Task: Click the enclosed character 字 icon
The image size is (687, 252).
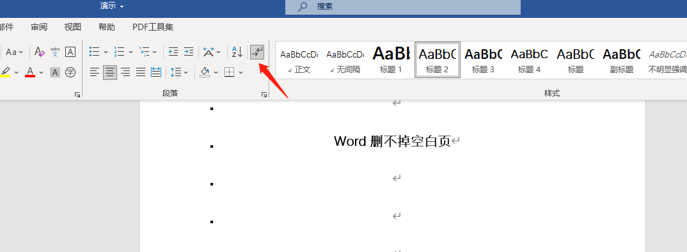Action: [x=70, y=72]
